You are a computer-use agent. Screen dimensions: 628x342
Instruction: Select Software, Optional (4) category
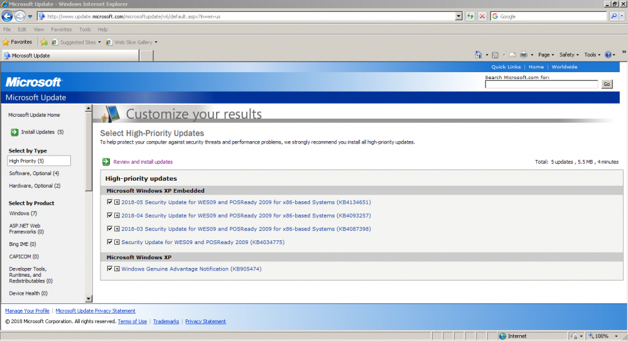pos(34,173)
